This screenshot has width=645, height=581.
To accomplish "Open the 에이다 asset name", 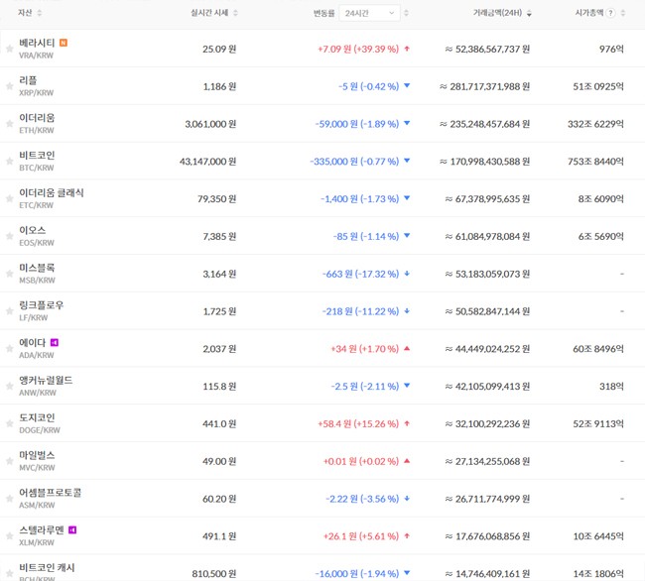I will click(x=32, y=343).
